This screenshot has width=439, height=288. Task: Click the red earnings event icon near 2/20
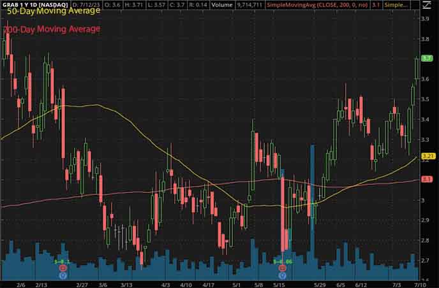(63, 268)
